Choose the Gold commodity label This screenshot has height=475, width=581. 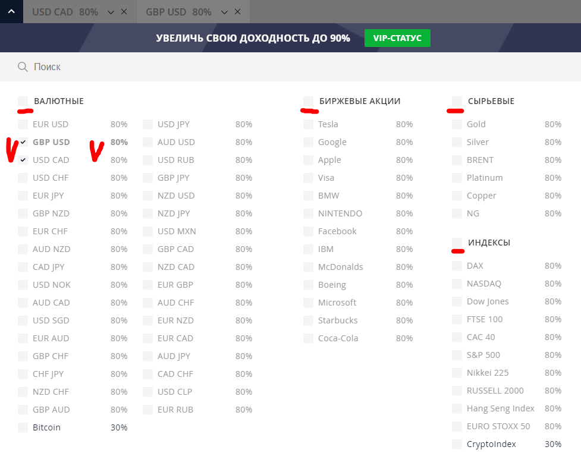(476, 124)
